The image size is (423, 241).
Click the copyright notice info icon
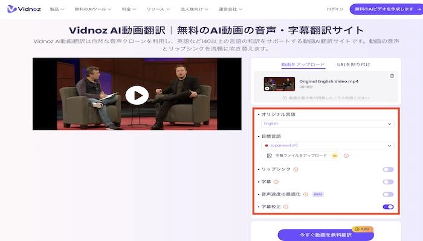285,98
